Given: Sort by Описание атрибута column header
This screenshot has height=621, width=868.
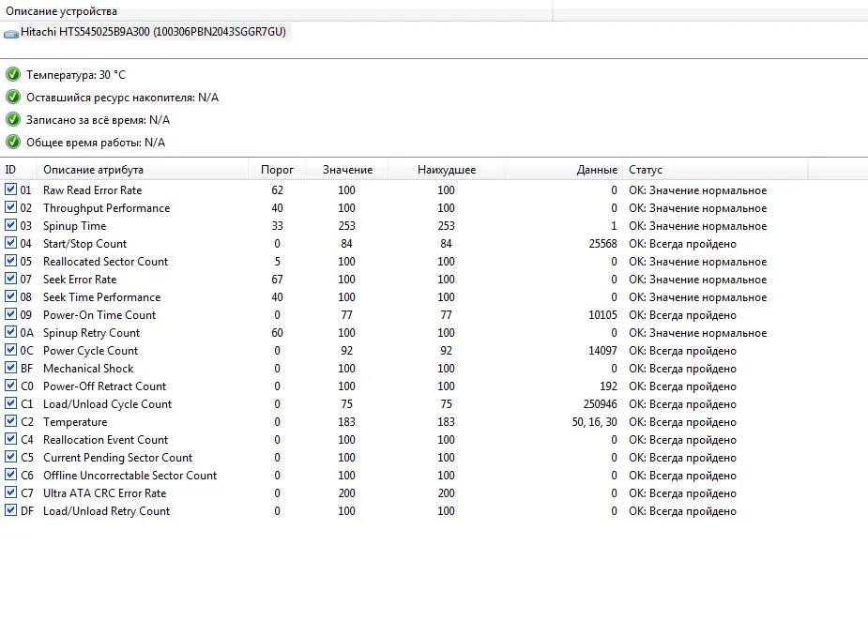Looking at the screenshot, I should coord(143,170).
